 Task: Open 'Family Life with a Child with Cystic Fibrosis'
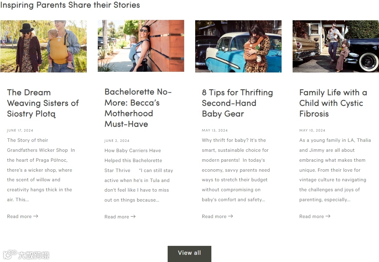pos(333,103)
